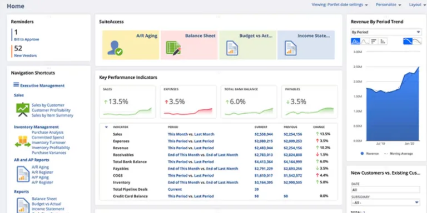Viewport: 427px width, 213px height.
Task: Open the Bill to Approve reminder
Action: tap(27, 39)
